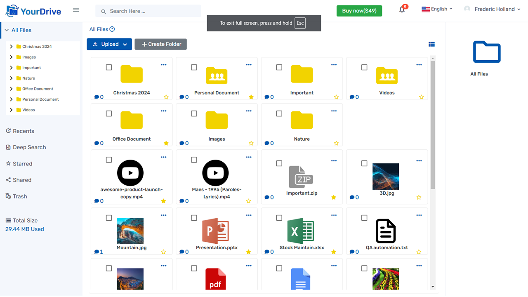This screenshot has width=528, height=297.
Task: Go to Trash in the sidebar
Action: (19, 196)
